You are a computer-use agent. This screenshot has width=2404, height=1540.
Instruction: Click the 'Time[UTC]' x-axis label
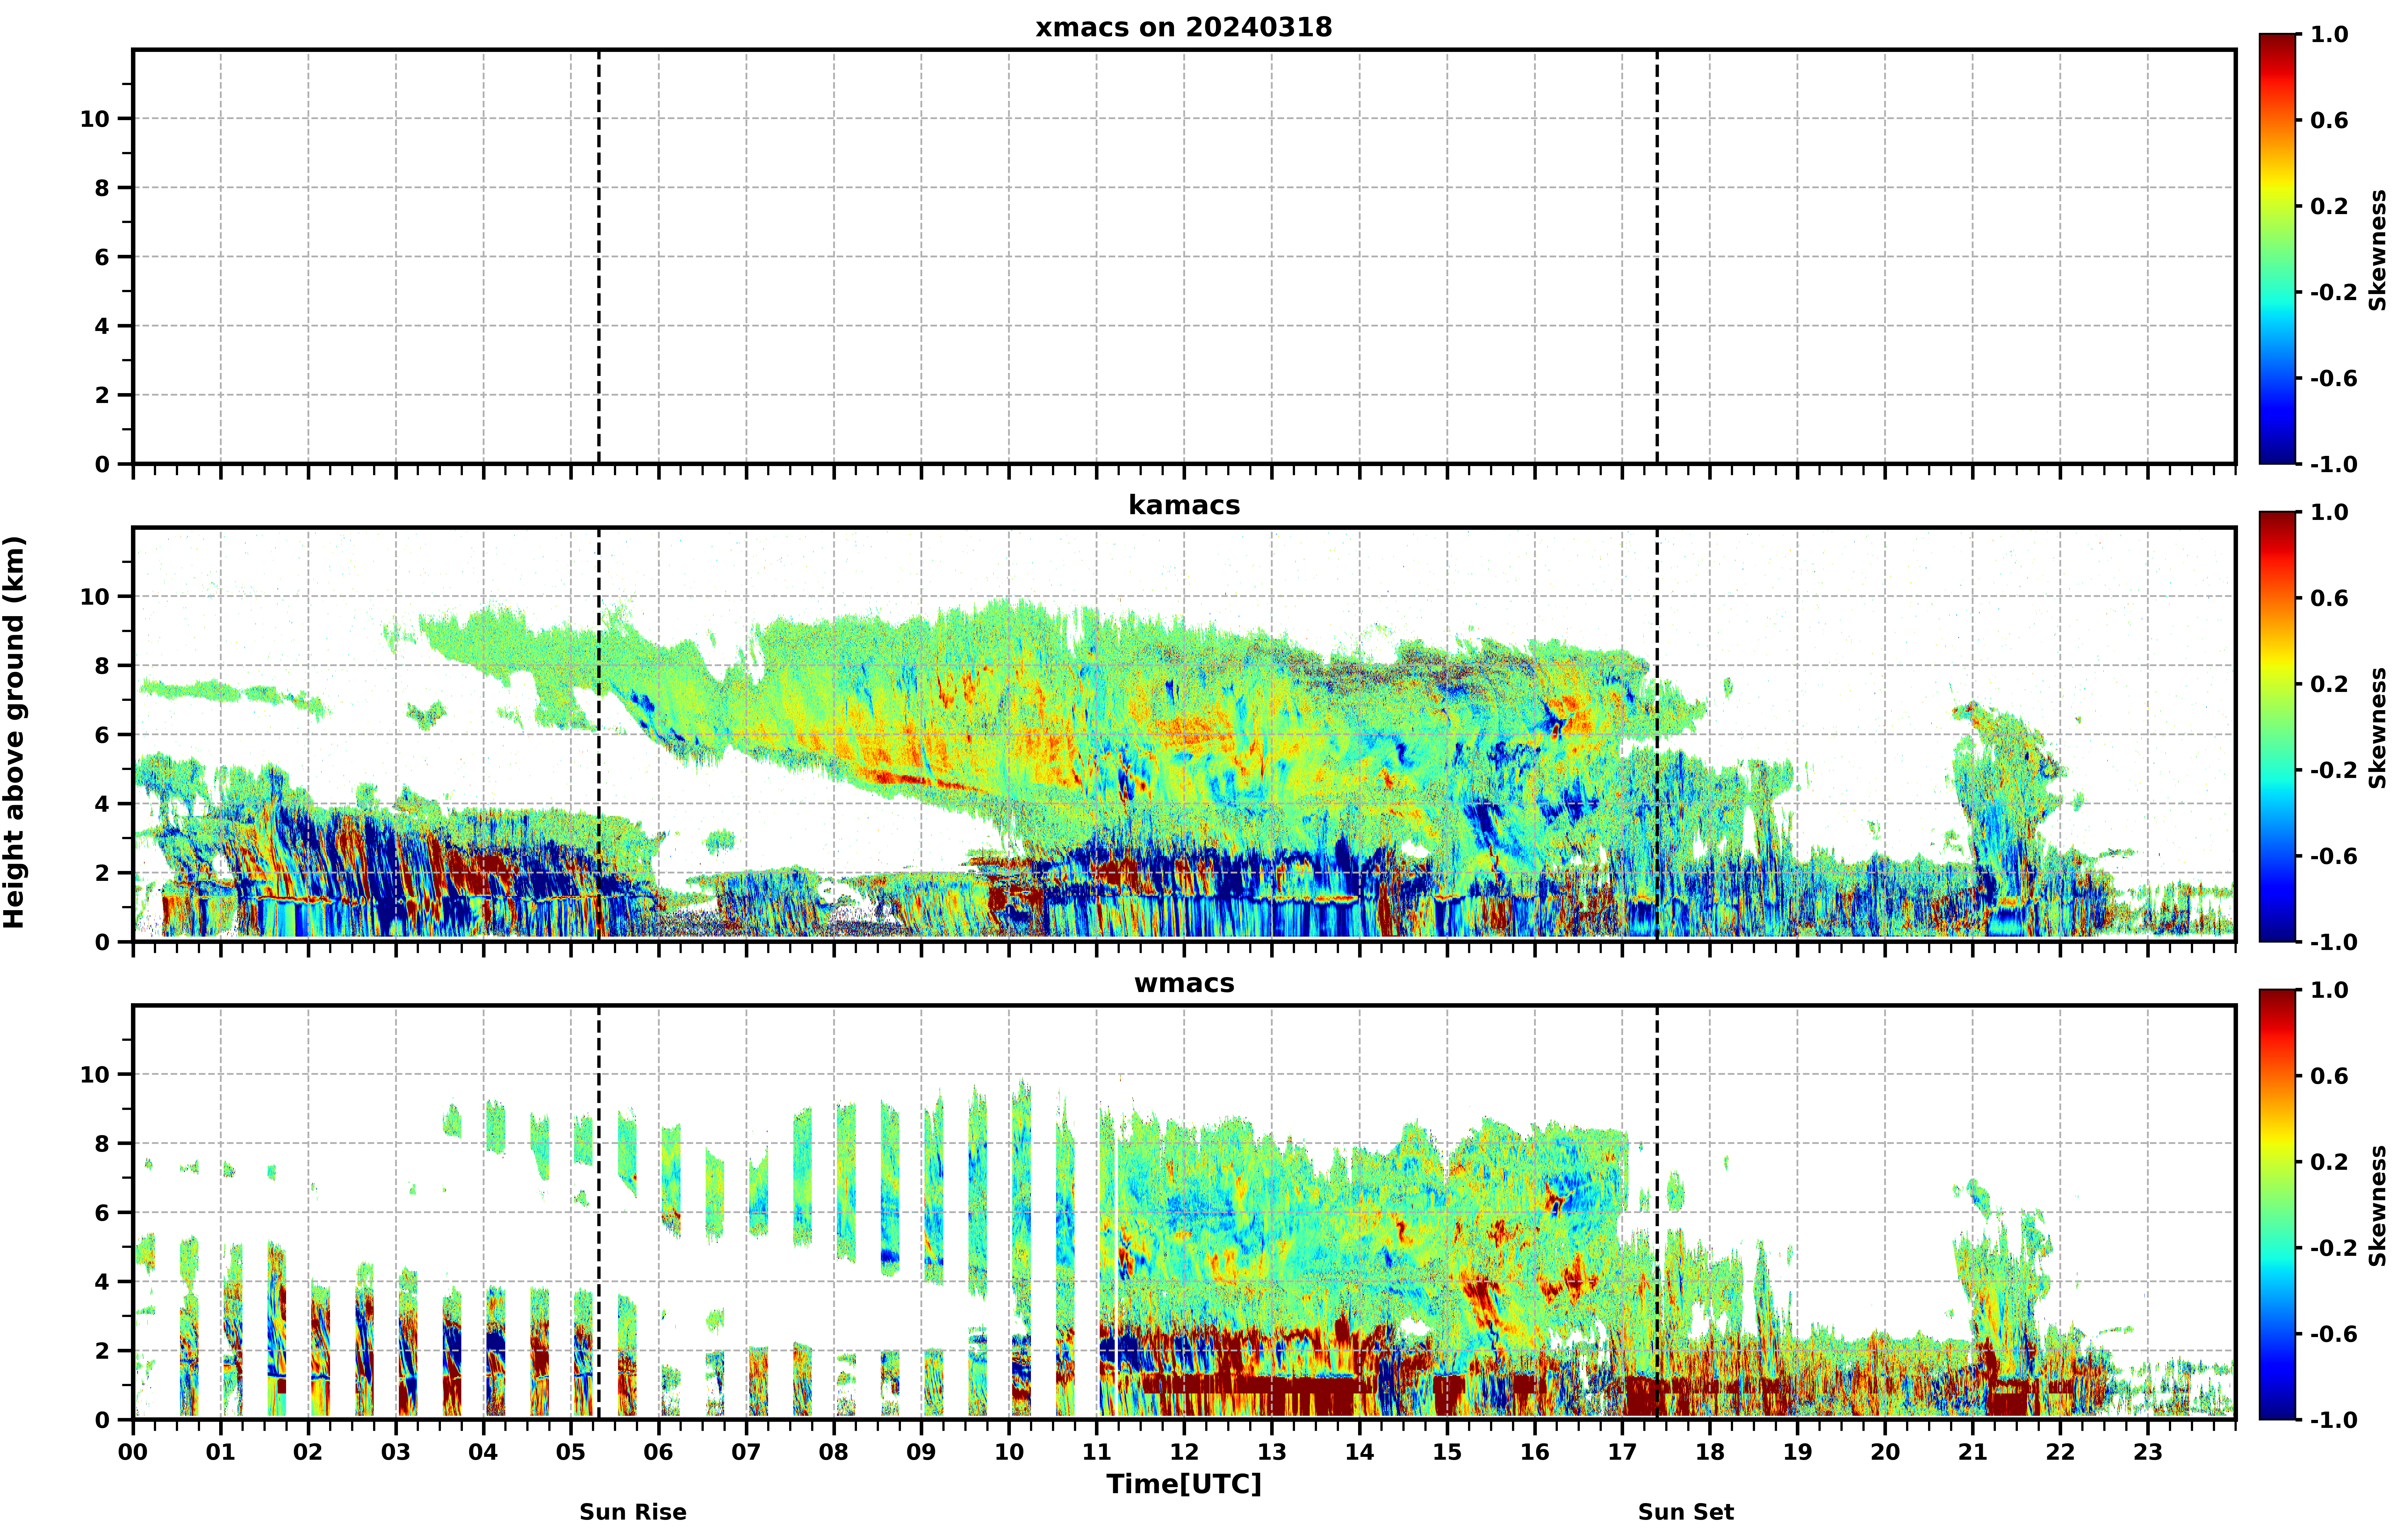click(x=1184, y=1484)
